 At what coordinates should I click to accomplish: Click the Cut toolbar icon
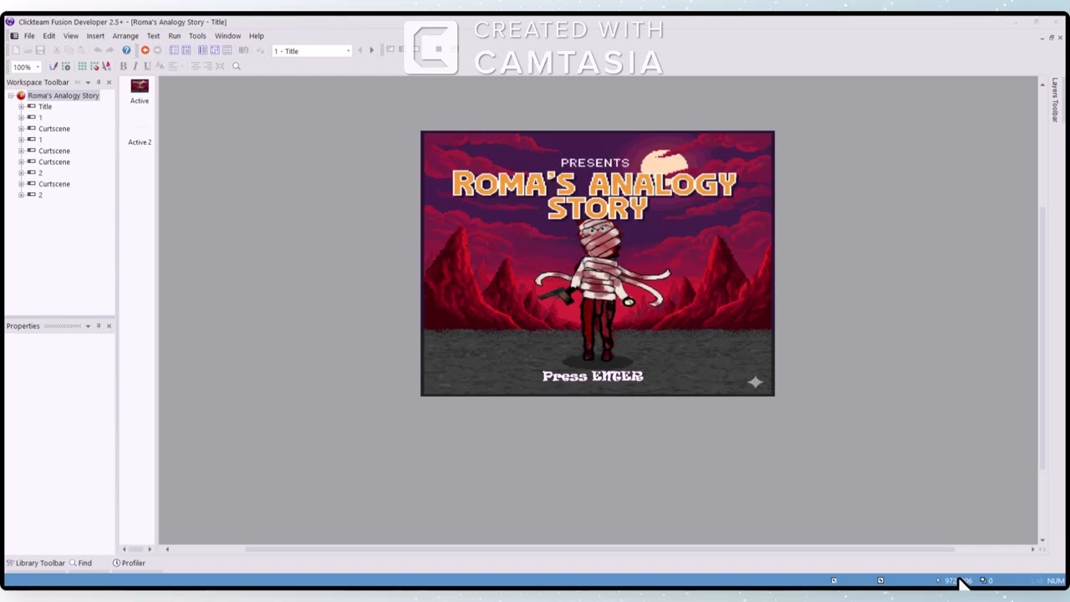click(57, 51)
